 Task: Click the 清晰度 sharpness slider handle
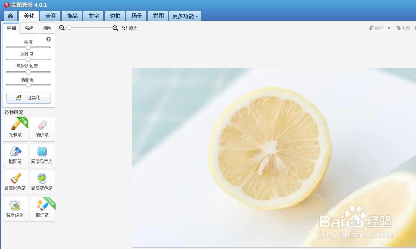28,85
